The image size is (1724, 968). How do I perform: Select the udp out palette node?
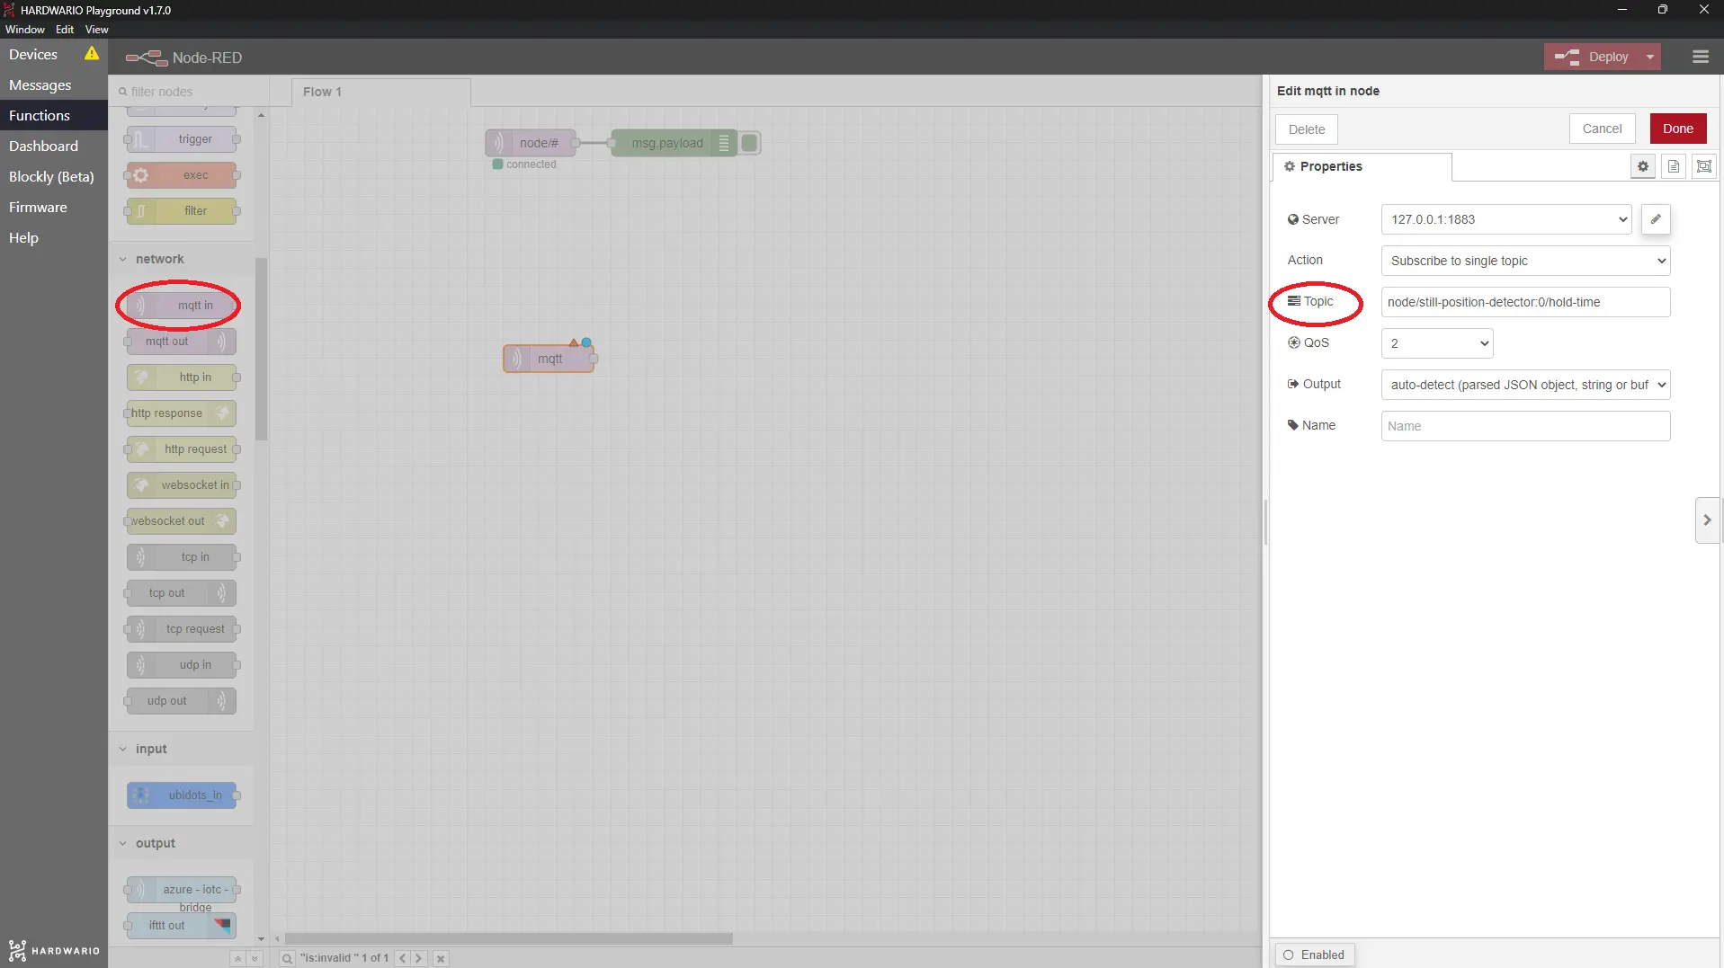point(182,701)
